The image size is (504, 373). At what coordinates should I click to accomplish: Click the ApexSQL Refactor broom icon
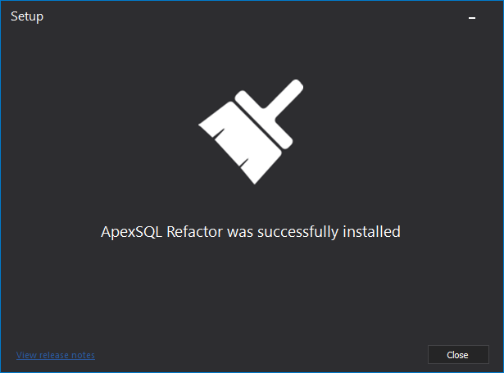(251, 132)
